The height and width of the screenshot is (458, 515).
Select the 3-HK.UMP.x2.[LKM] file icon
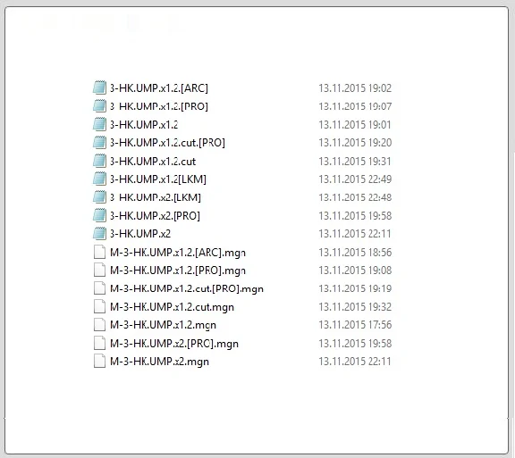point(99,197)
